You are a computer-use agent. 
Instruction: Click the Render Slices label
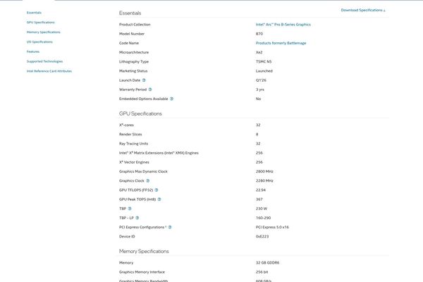click(x=130, y=135)
